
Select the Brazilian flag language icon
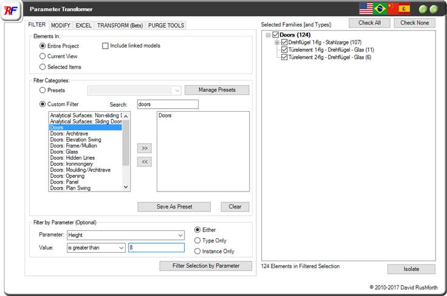coord(381,9)
